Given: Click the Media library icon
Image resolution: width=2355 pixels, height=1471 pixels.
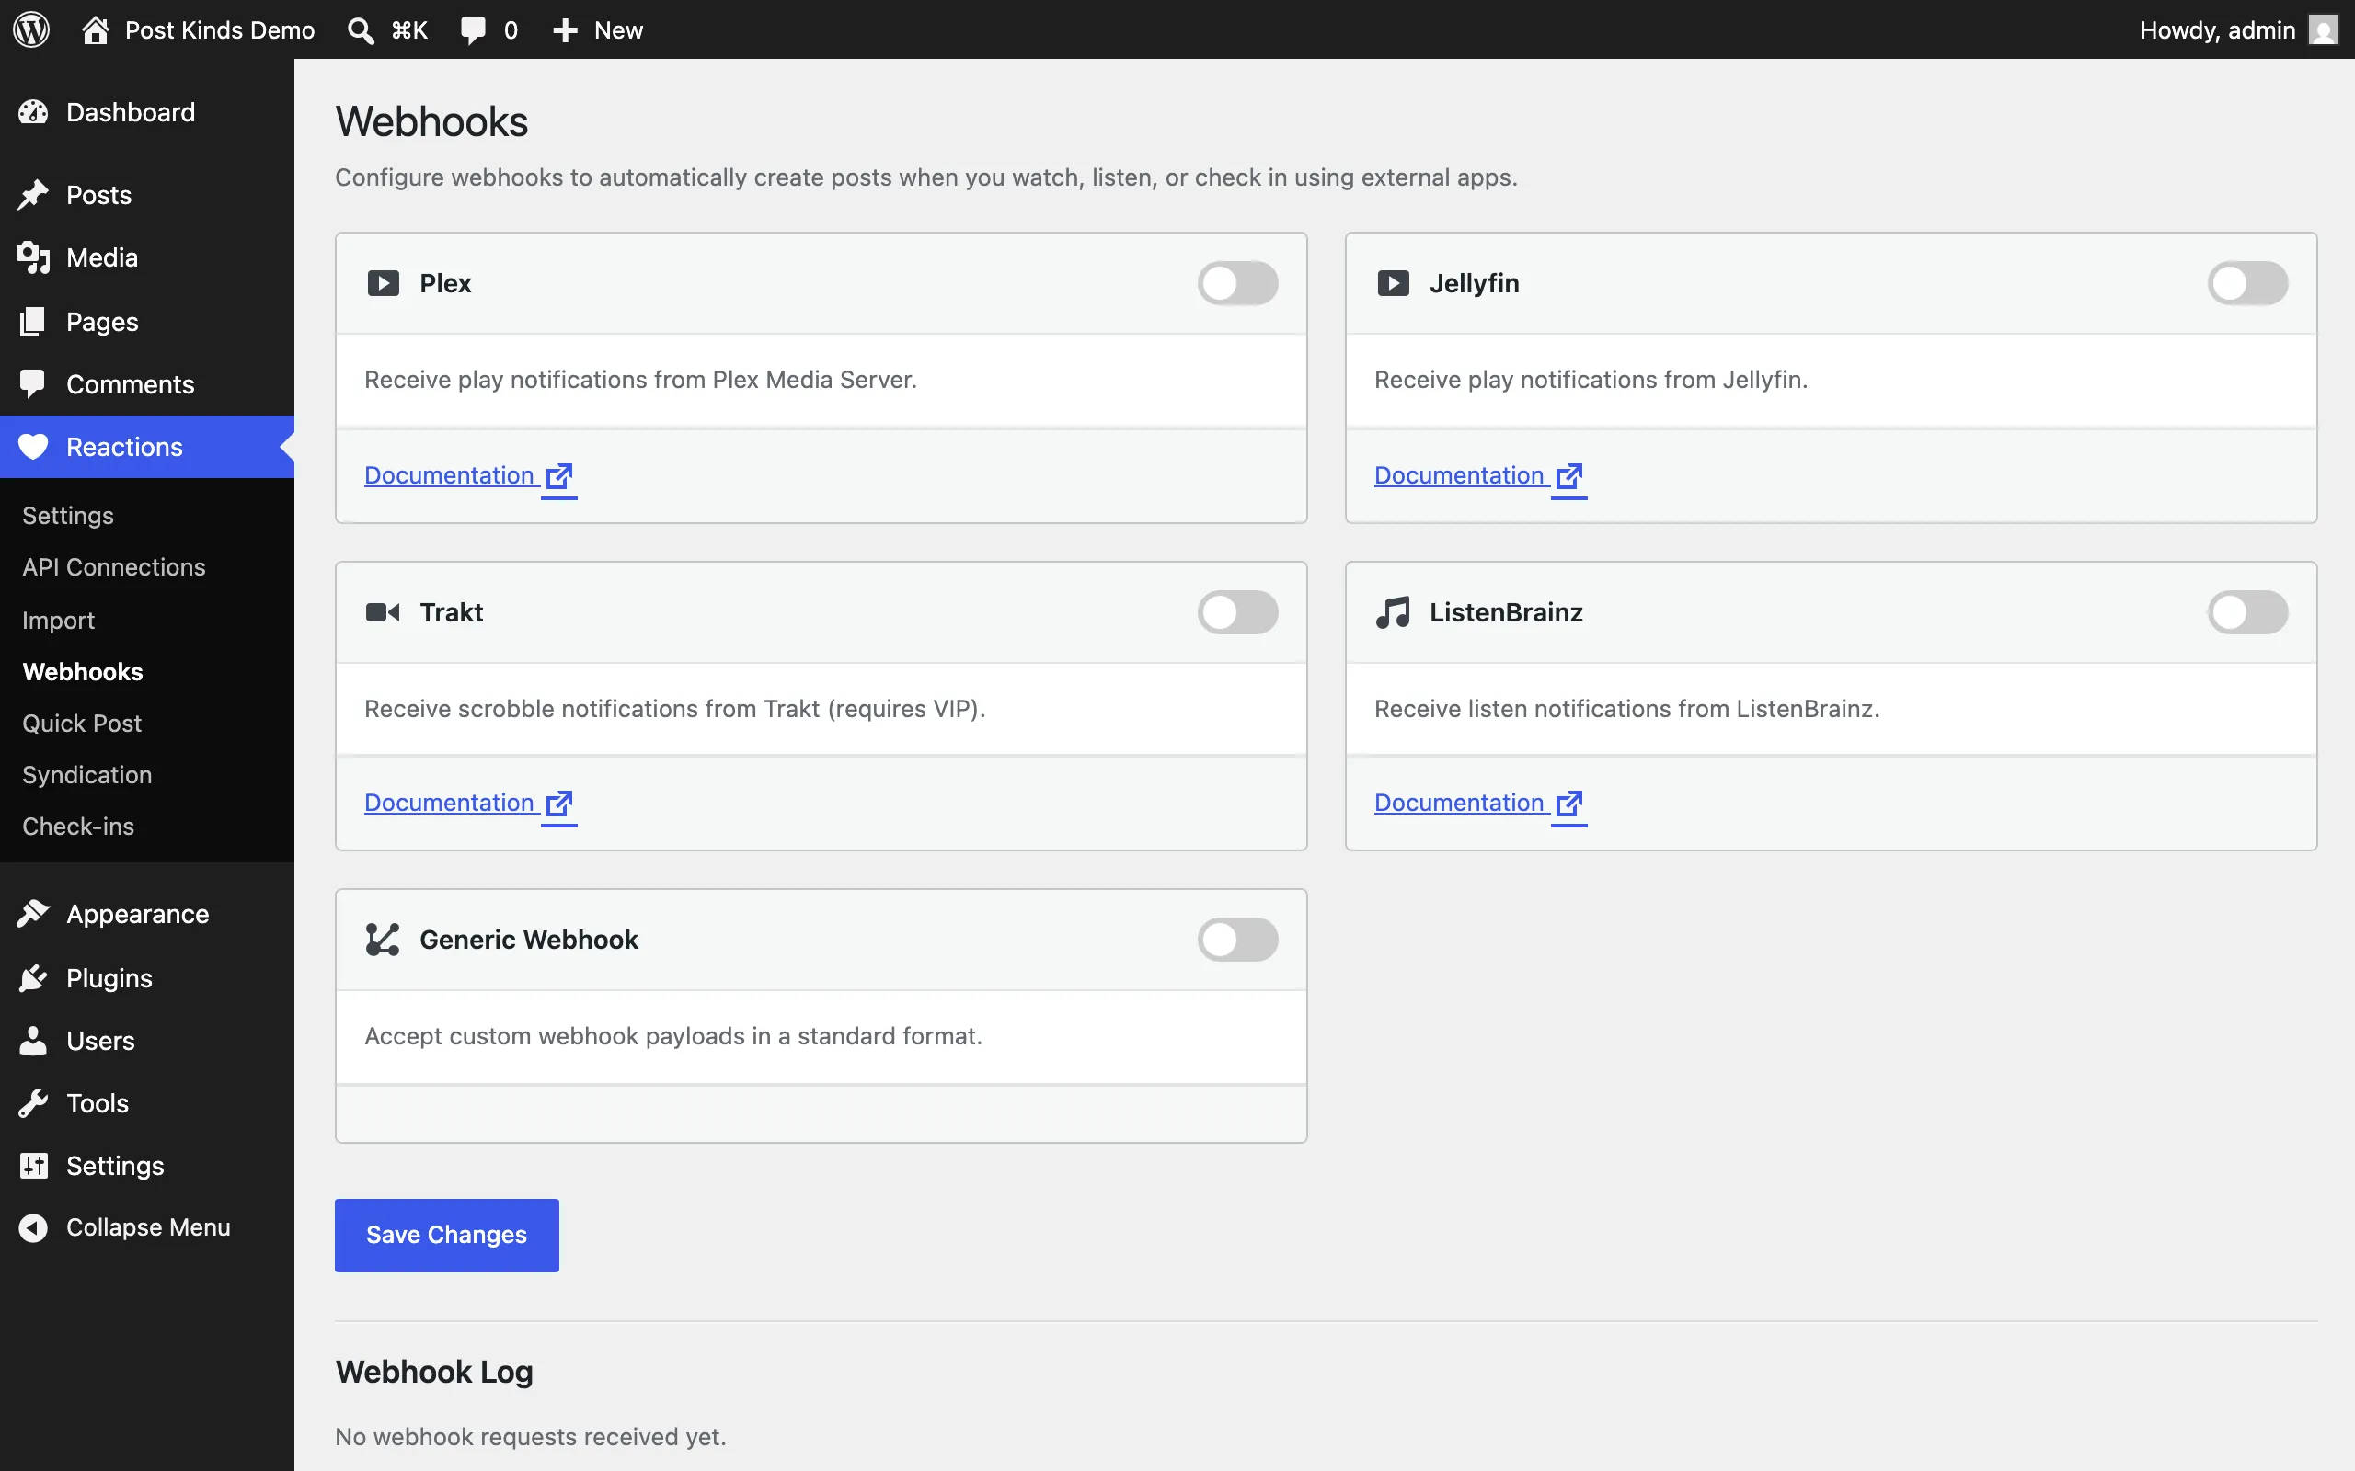Looking at the screenshot, I should [x=33, y=257].
